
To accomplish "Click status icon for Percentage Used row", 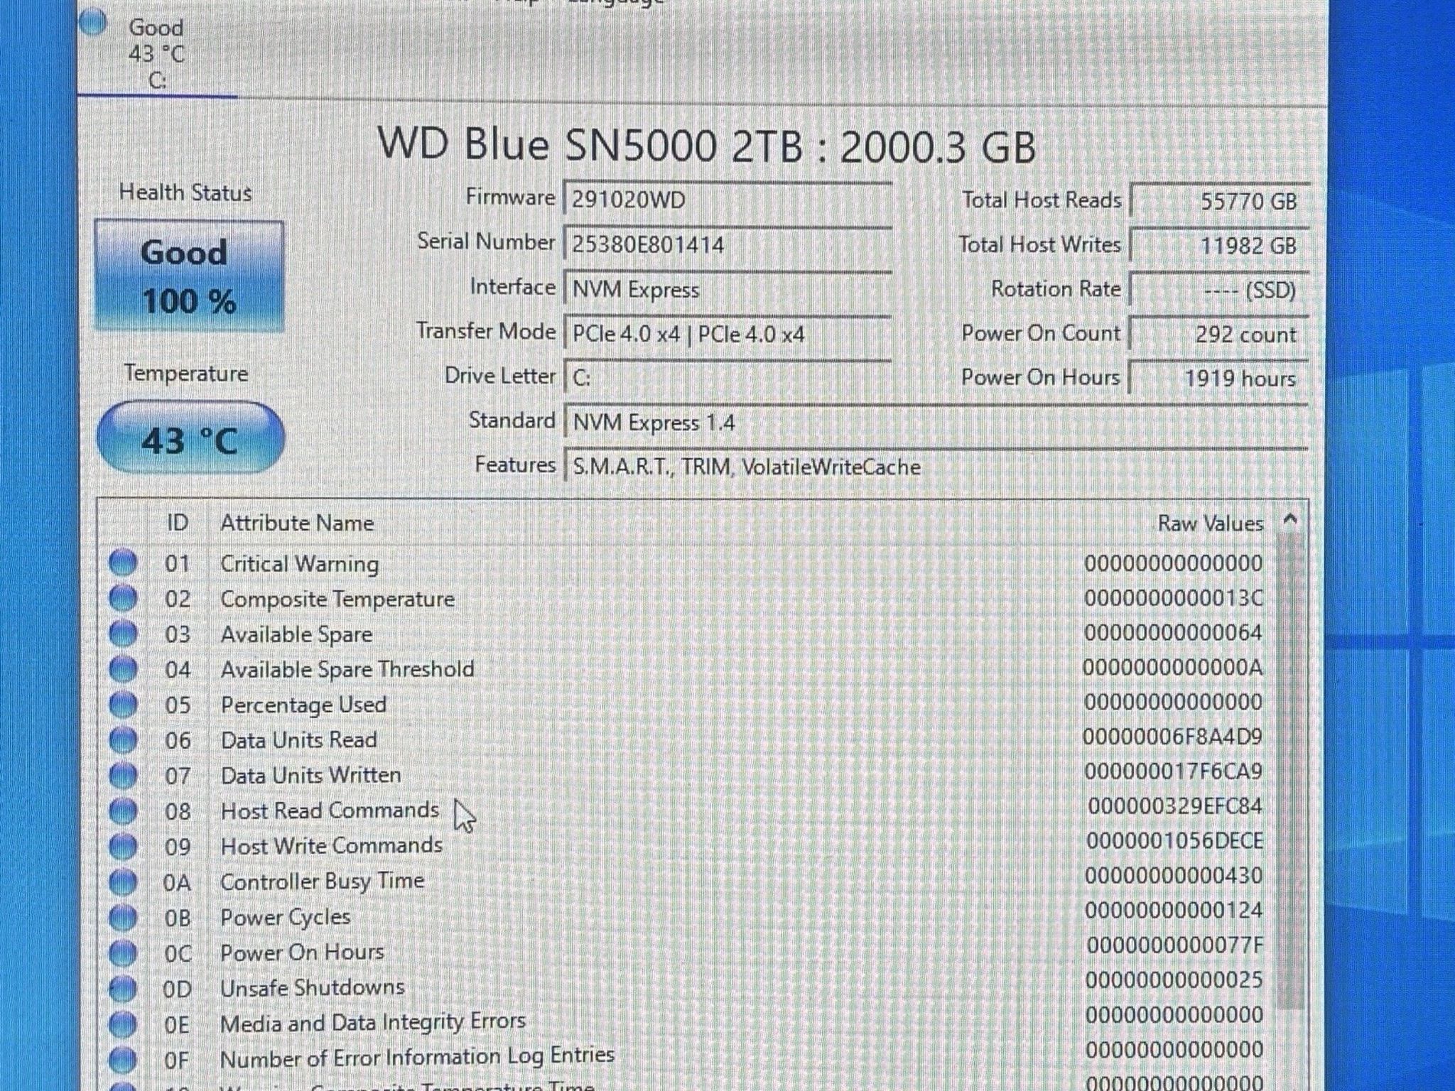I will tap(123, 705).
